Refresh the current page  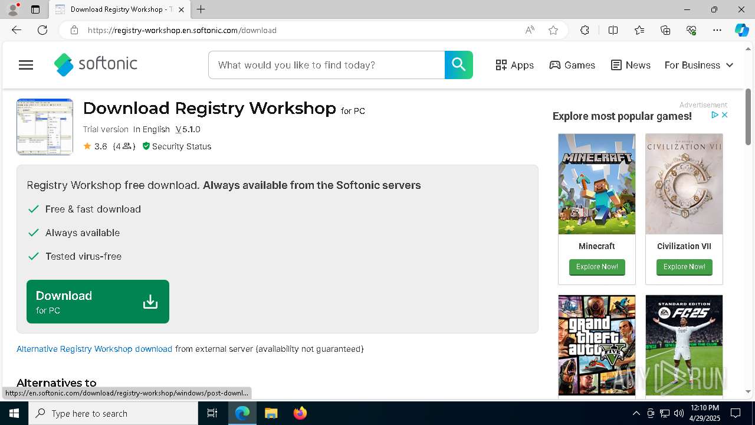42,30
